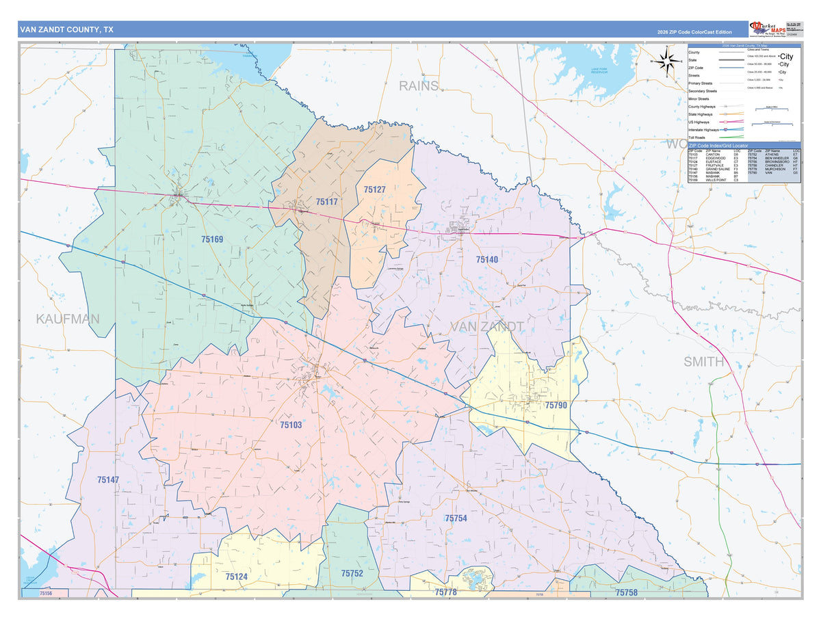Click the WILLS POINT row in the ZIP index
This screenshot has height=621, width=821.
pyautogui.click(x=714, y=180)
